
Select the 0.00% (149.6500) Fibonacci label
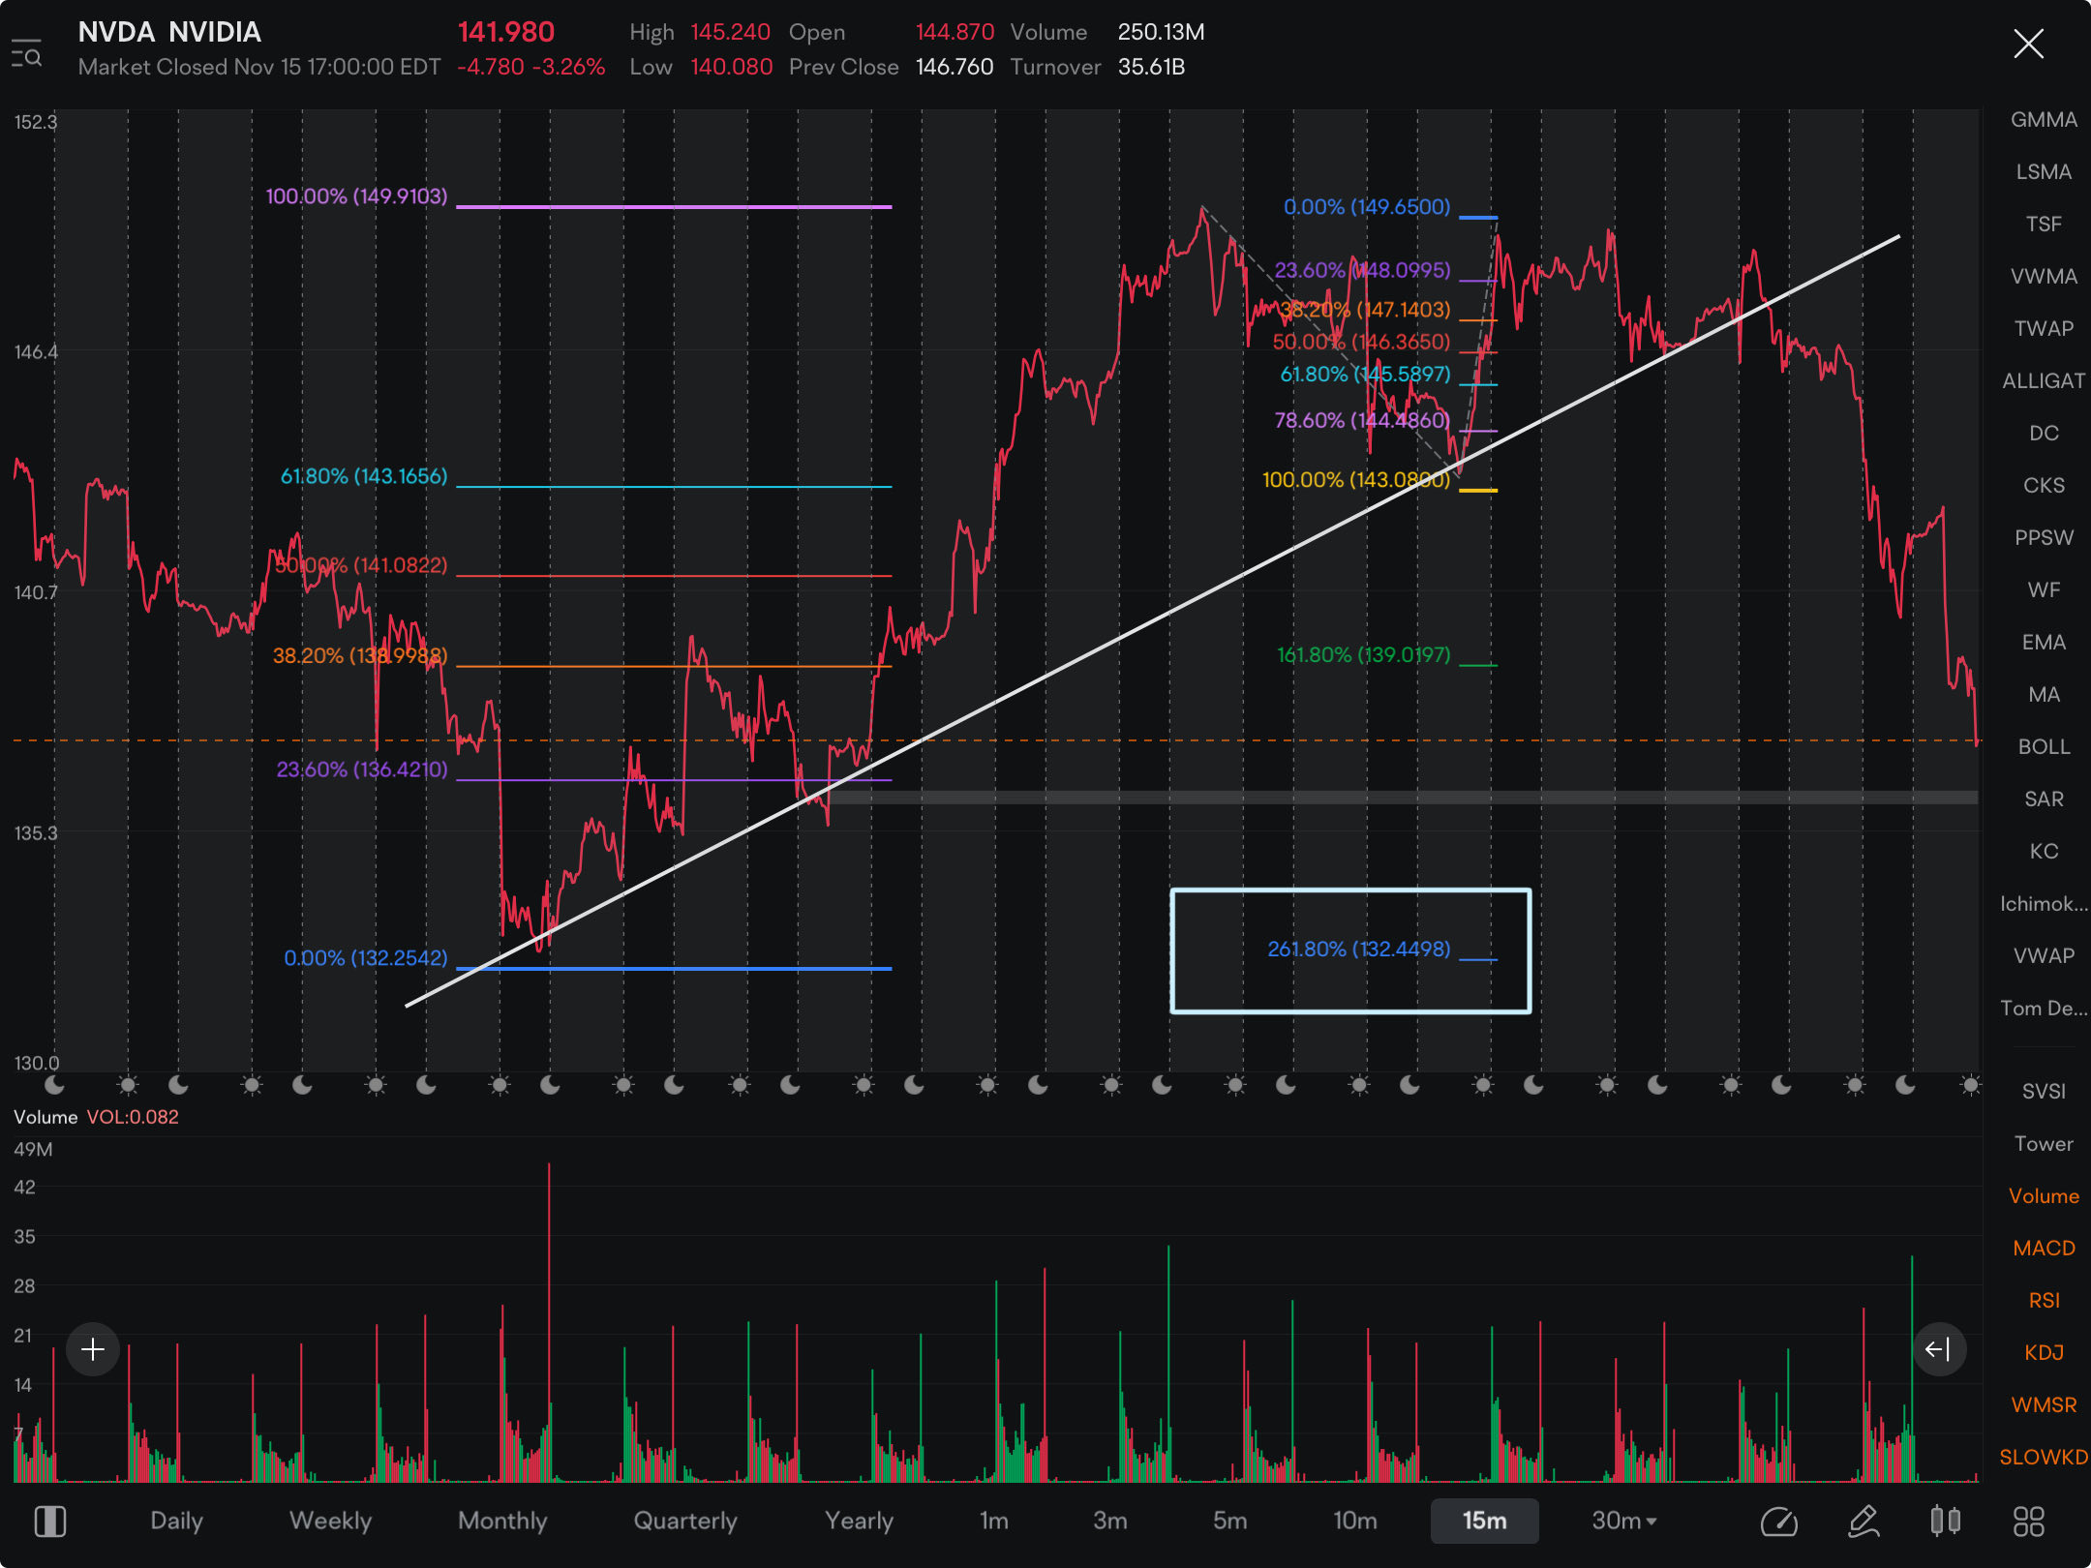(1366, 207)
